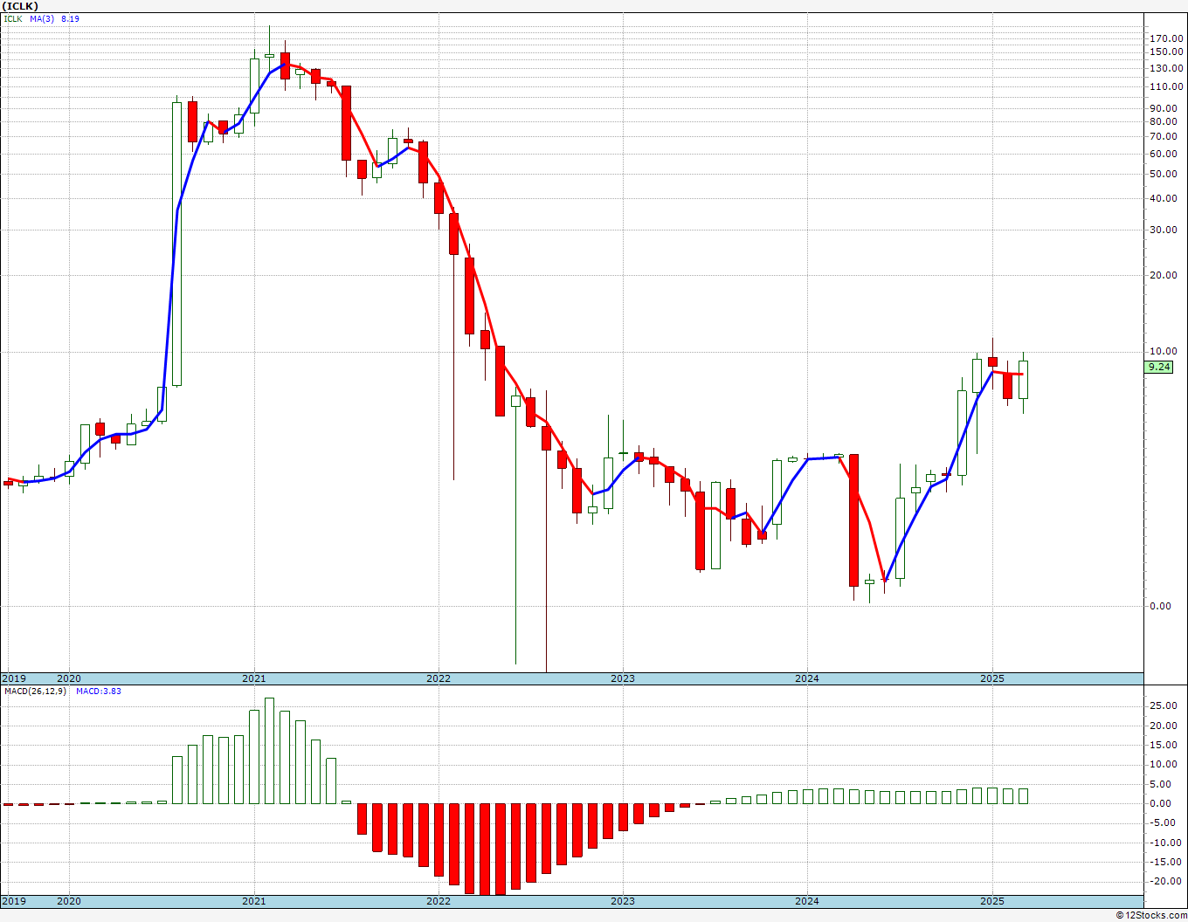Select 2020 on the MACD panel time axis
This screenshot has height=922, width=1188.
(69, 901)
